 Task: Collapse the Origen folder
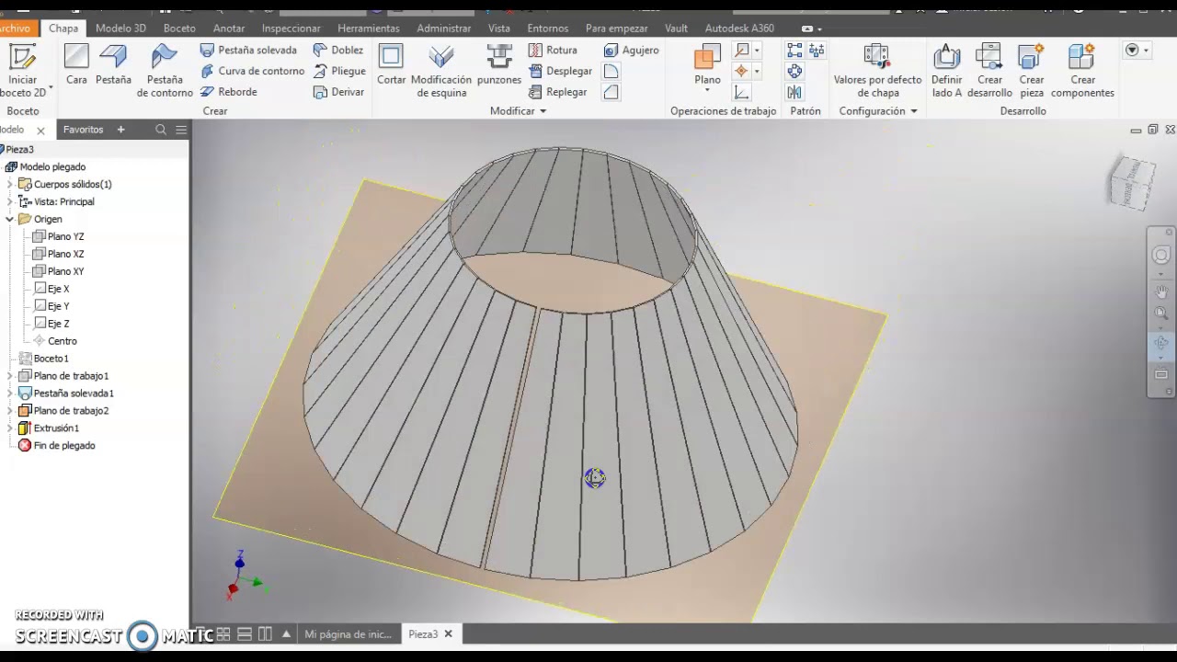pyautogui.click(x=10, y=220)
